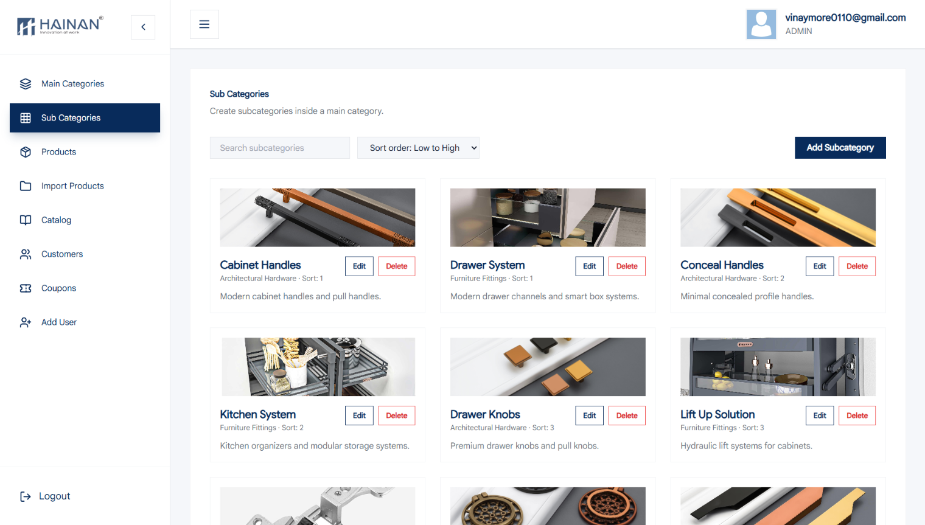
Task: Delete the Drawer System subcategory
Action: (x=627, y=266)
